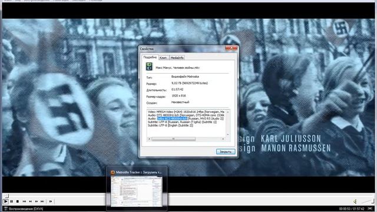This screenshot has width=377, height=212.
Task: Click the Subtitle English (Subtitle 2) line
Action: click(x=170, y=125)
